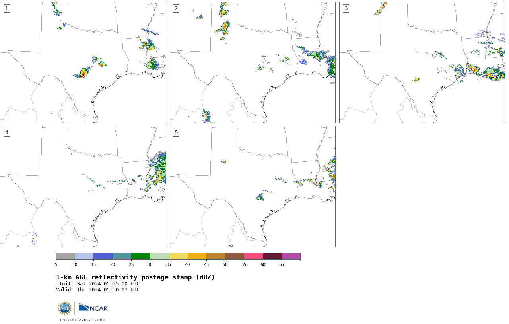This screenshot has height=324, width=509.
Task: Click the dark green 25-30 dBZ swatch
Action: (140, 256)
